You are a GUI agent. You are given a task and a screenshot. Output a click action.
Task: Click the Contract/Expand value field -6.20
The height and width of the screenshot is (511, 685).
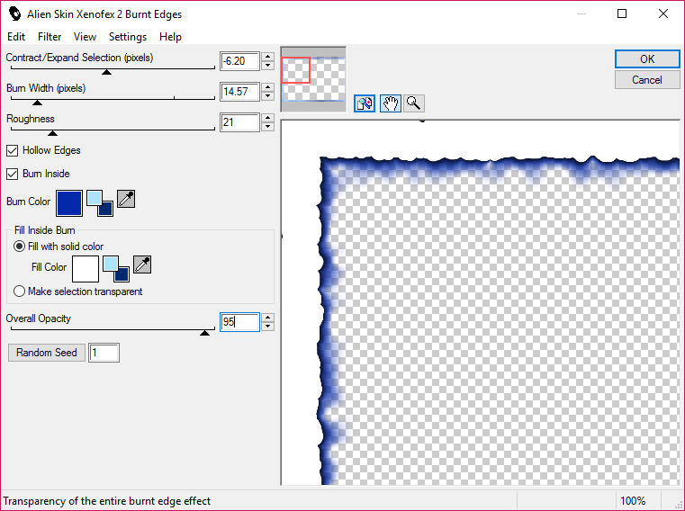click(x=239, y=61)
